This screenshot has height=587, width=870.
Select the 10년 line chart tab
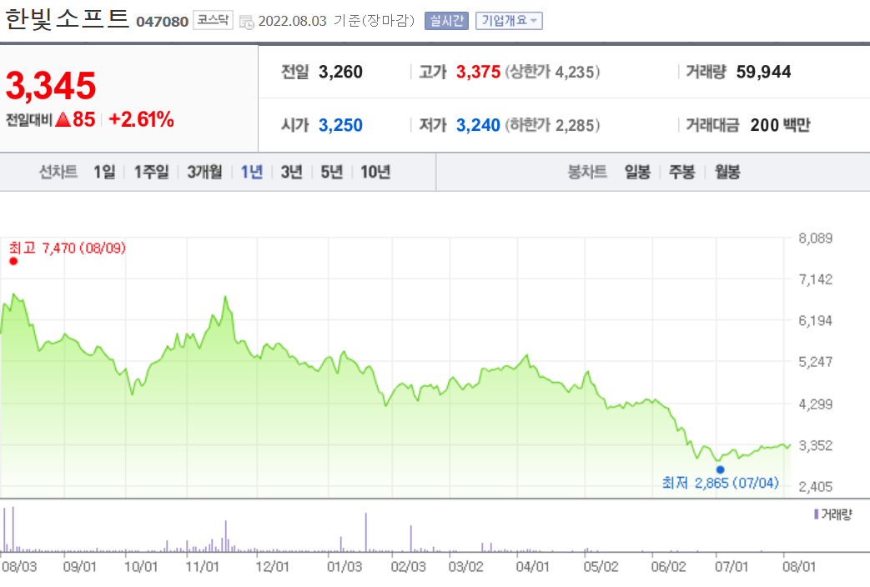pos(375,172)
